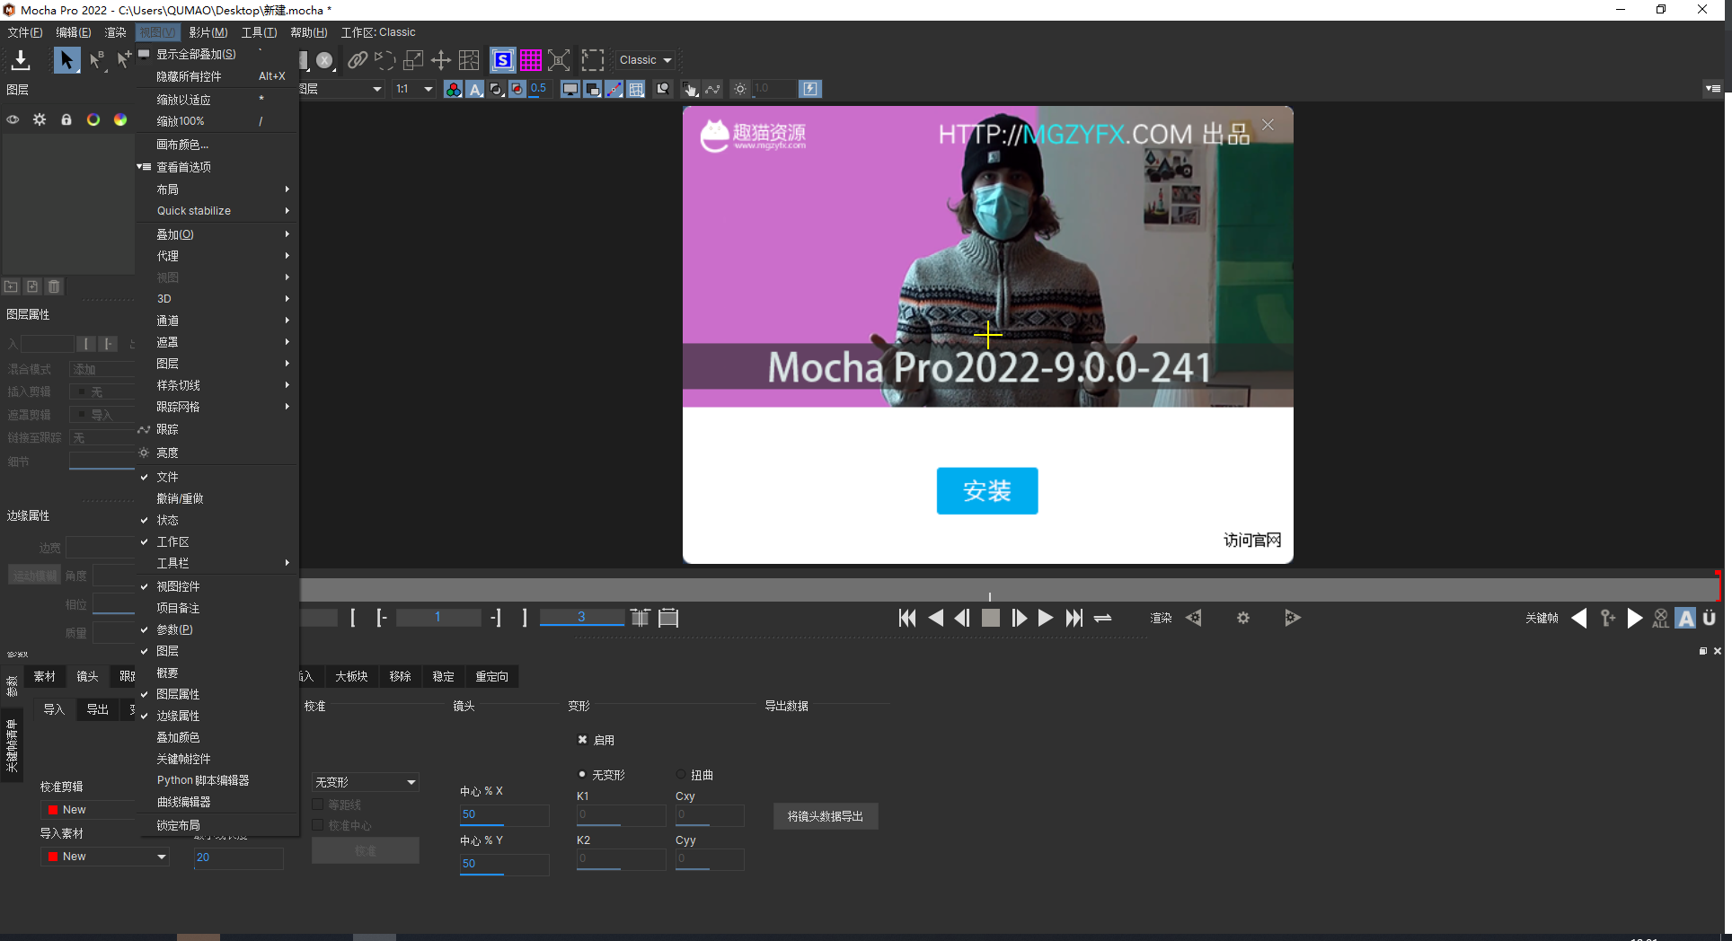This screenshot has width=1732, height=941.
Task: Open the 访问官网 link
Action: [x=1252, y=540]
